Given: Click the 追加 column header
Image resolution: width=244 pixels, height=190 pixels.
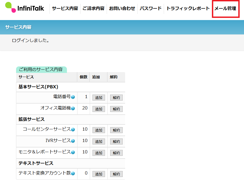Looking at the screenshot, I should click(x=96, y=77).
